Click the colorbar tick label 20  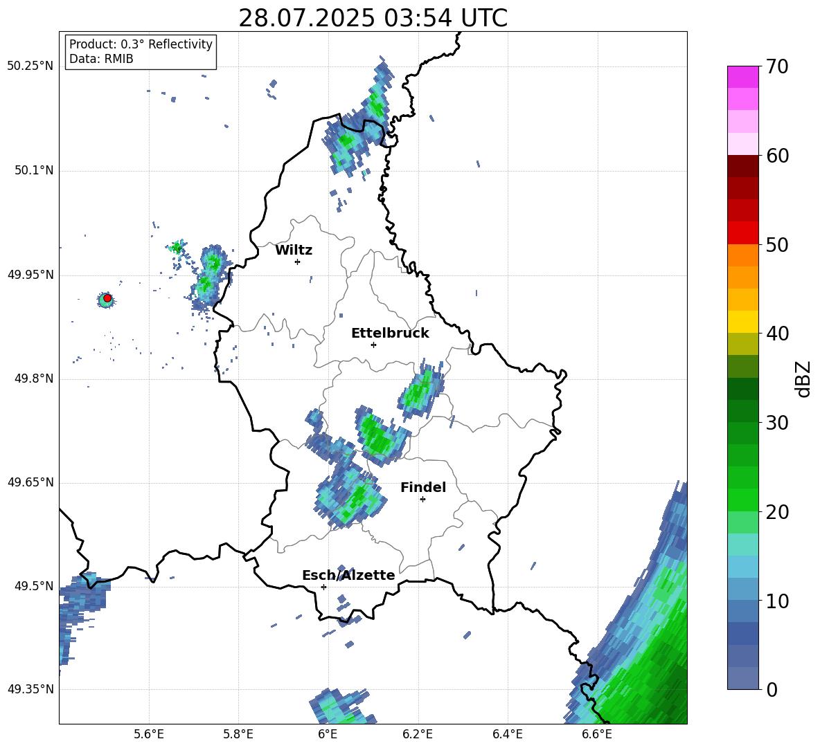pyautogui.click(x=777, y=512)
